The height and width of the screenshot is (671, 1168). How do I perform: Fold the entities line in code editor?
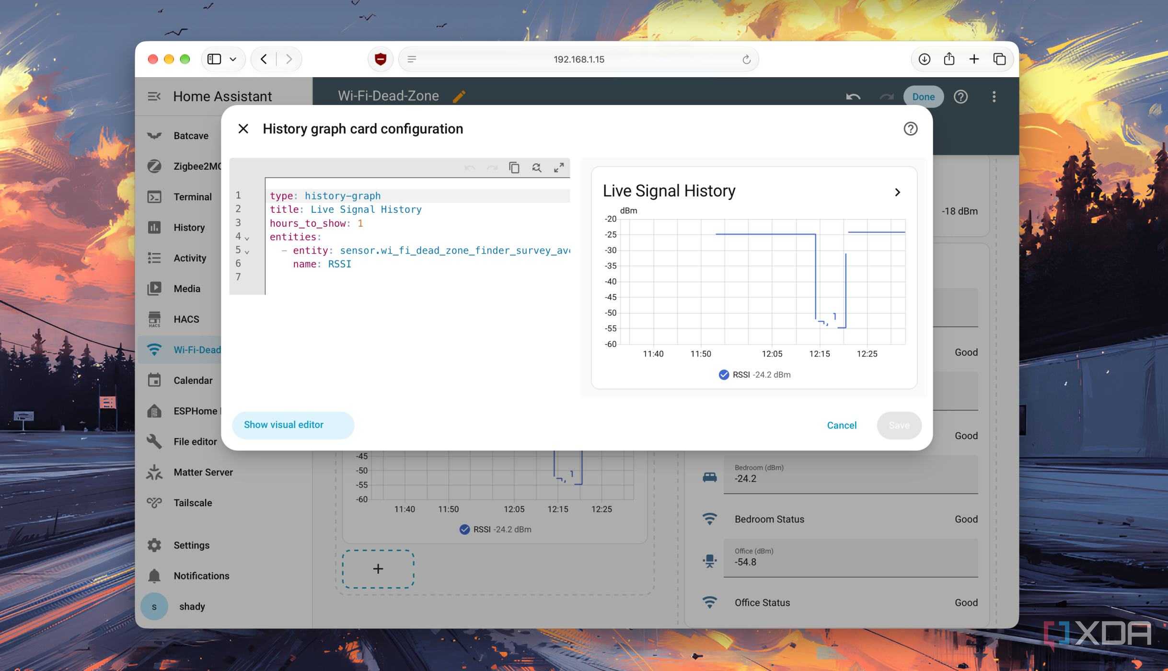(247, 238)
